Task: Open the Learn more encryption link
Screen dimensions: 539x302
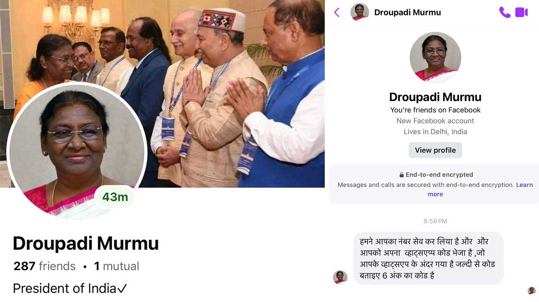Action: (524, 189)
